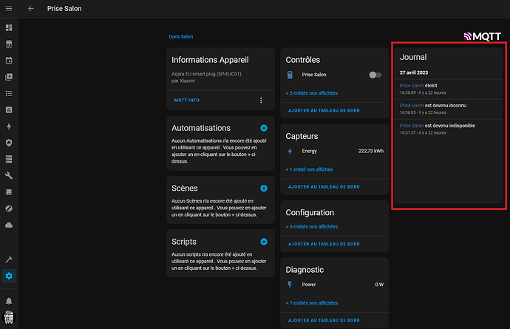
Task: Open developer tools hammer icon
Action: click(9, 260)
